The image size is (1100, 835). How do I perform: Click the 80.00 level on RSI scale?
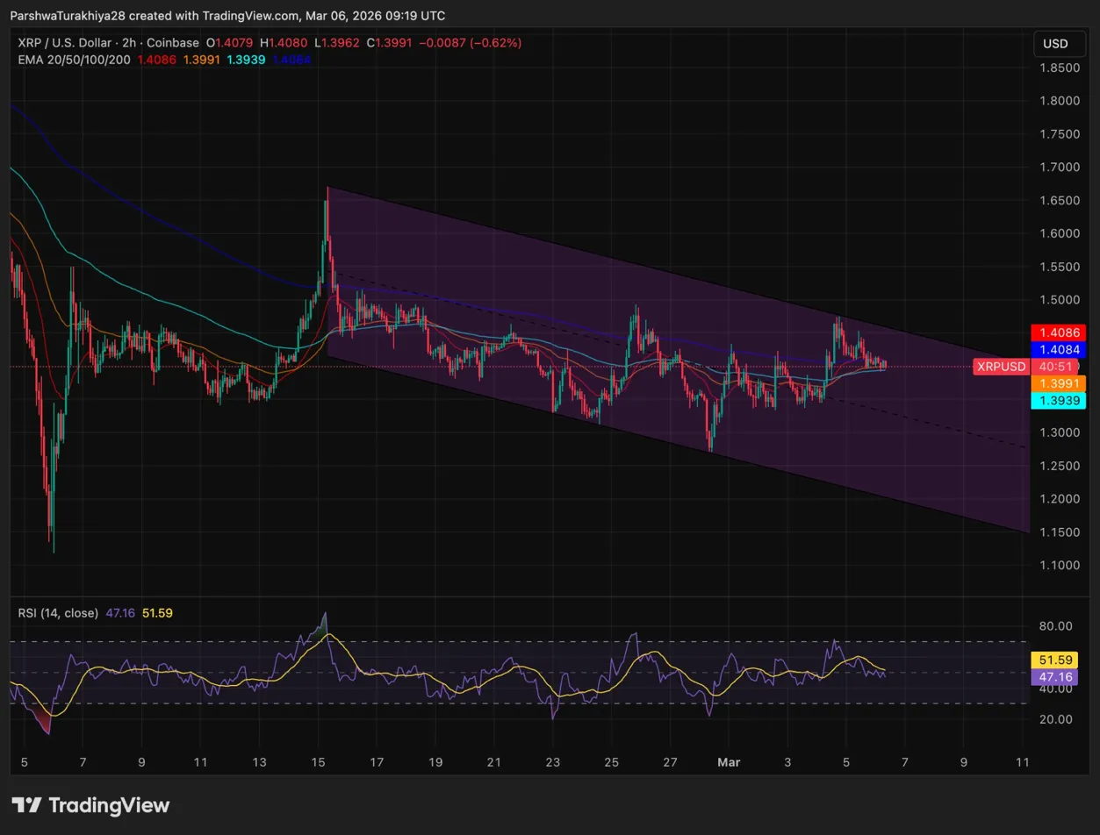click(x=1056, y=626)
